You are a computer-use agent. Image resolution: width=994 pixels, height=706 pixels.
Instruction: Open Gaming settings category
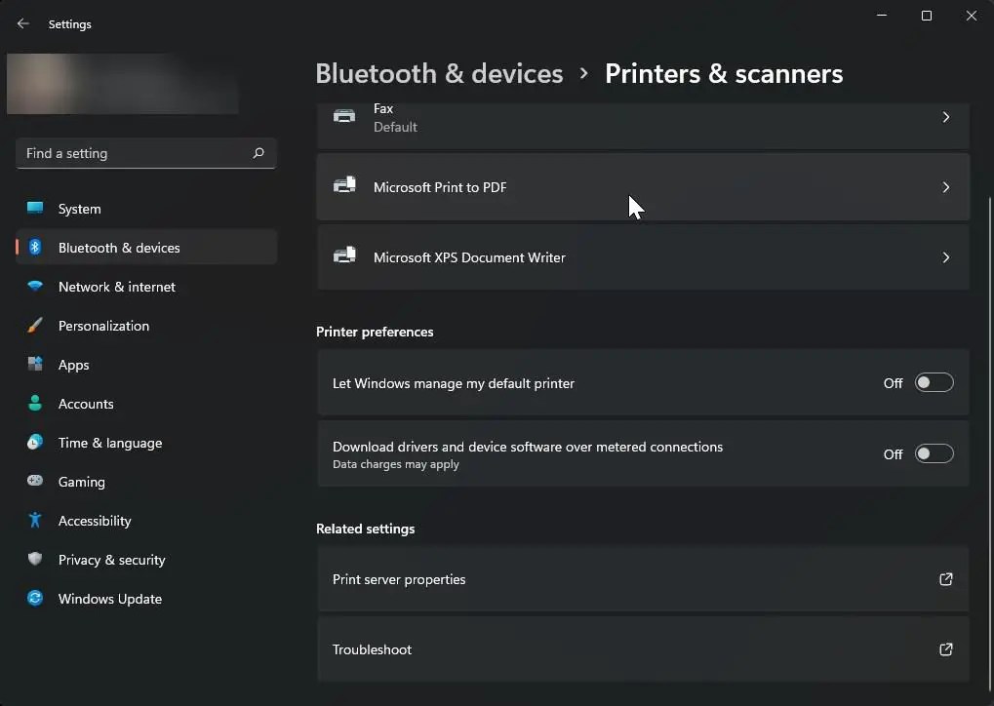coord(146,482)
